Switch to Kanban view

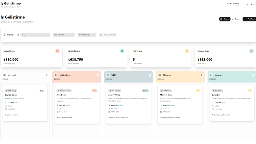tap(225, 19)
